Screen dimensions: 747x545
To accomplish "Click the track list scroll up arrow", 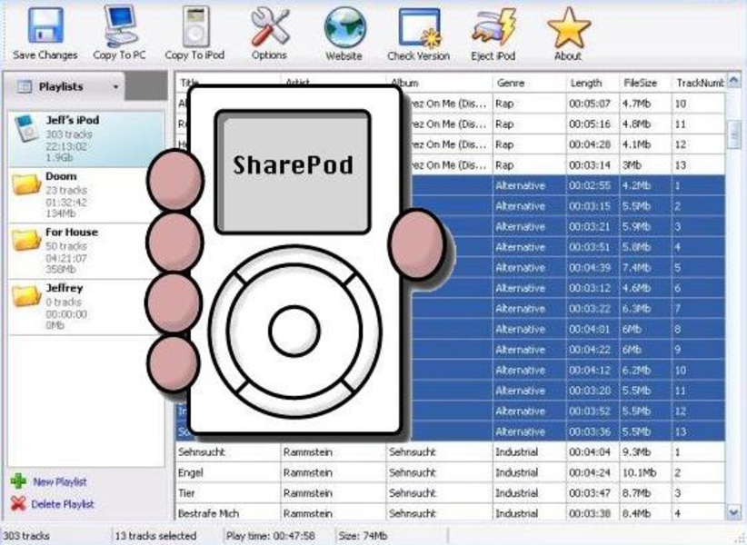I will click(x=734, y=81).
